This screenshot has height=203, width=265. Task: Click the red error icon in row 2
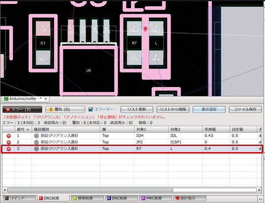[8, 142]
